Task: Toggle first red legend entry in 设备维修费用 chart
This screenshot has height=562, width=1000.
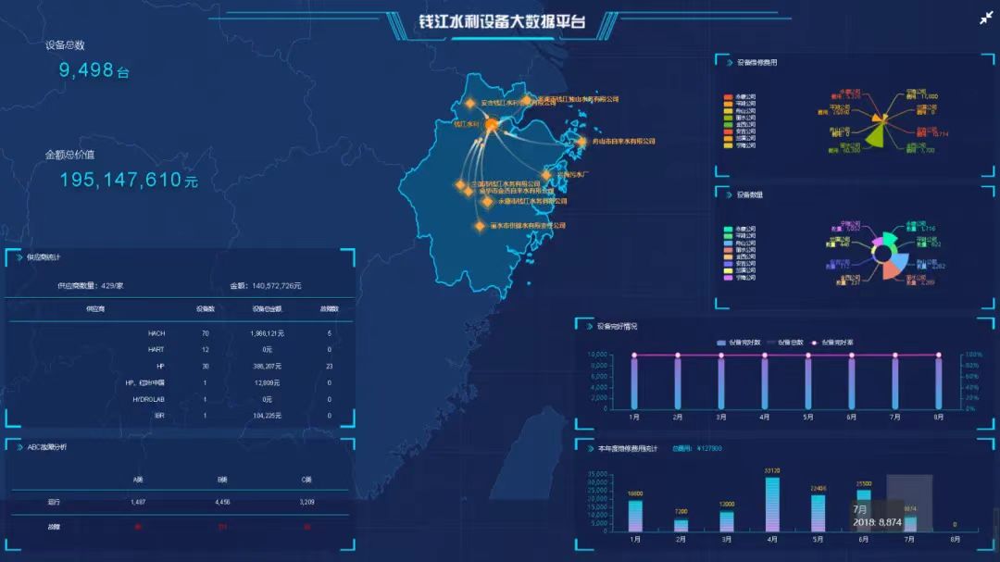Action: point(739,96)
